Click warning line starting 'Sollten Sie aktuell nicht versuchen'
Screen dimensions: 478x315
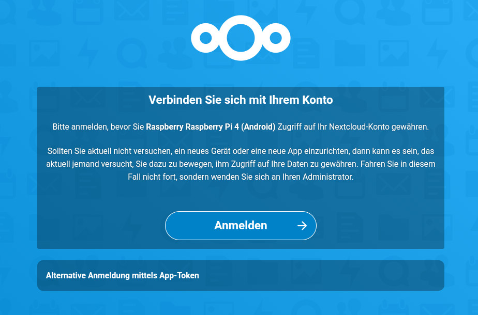(x=241, y=151)
